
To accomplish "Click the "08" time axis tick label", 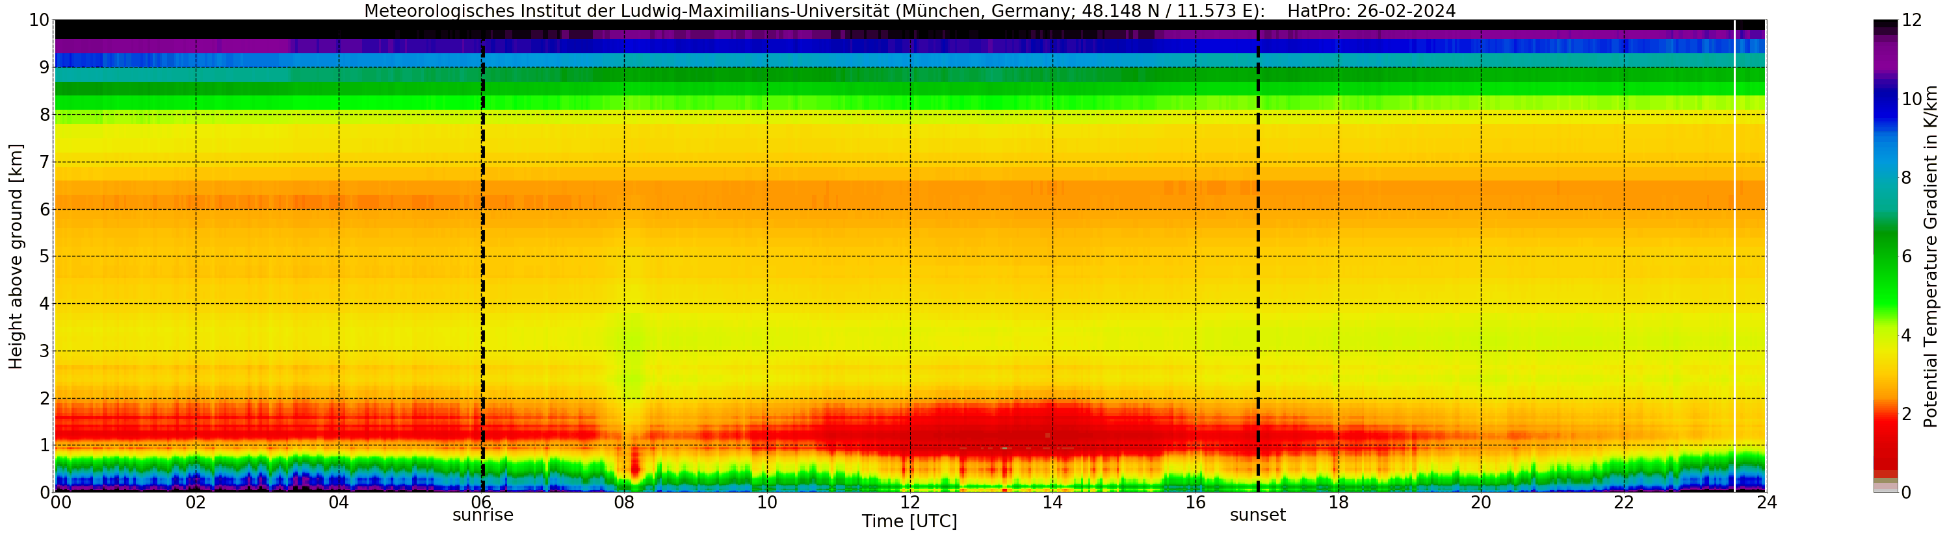I will point(624,503).
